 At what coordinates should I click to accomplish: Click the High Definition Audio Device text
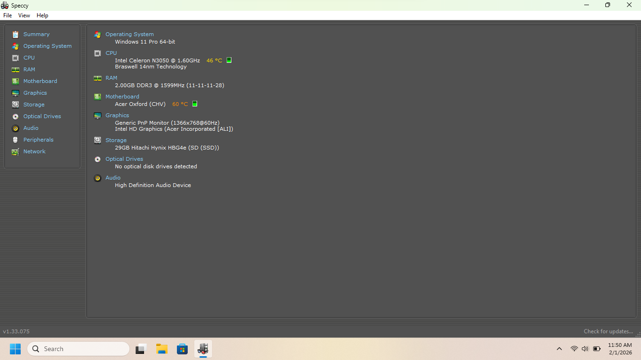[153, 185]
